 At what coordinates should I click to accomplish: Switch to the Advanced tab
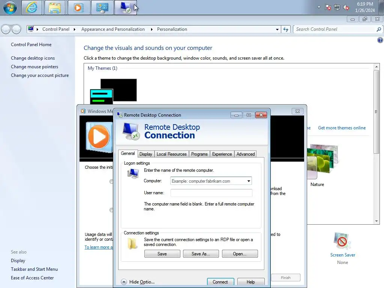tap(246, 154)
